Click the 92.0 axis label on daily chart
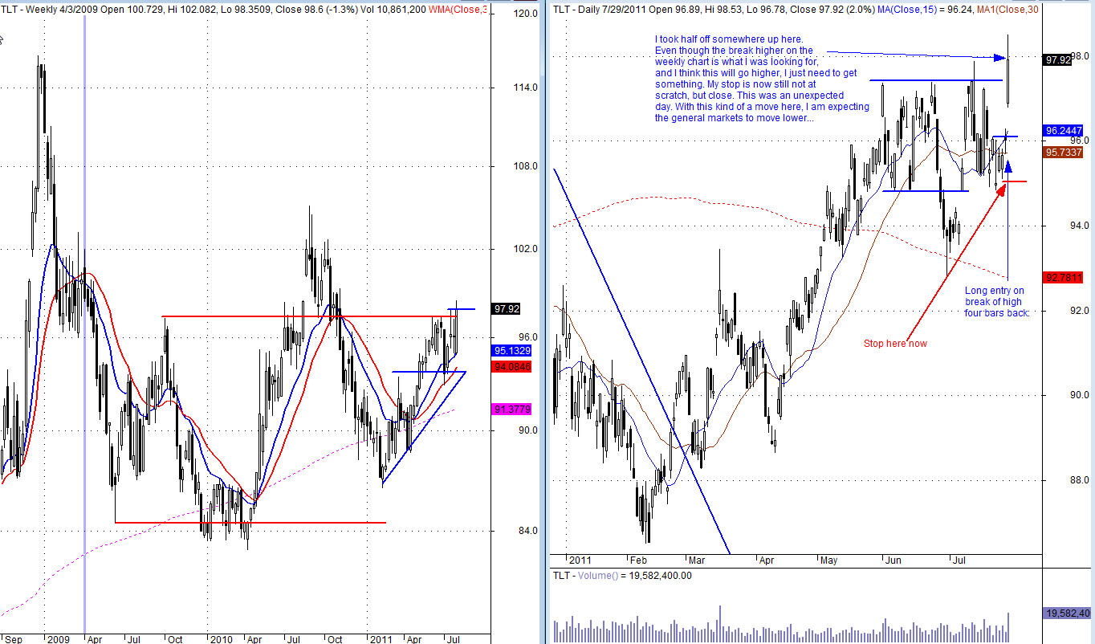The image size is (1095, 644). tap(1079, 311)
